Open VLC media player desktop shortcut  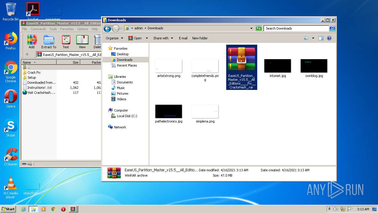tap(11, 188)
